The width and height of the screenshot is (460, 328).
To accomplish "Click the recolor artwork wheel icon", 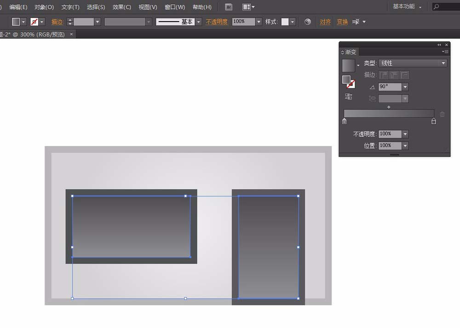I will point(307,22).
